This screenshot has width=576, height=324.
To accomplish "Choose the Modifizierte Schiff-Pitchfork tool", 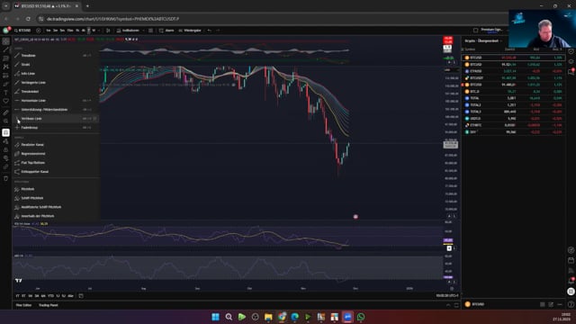I will [x=56, y=207].
